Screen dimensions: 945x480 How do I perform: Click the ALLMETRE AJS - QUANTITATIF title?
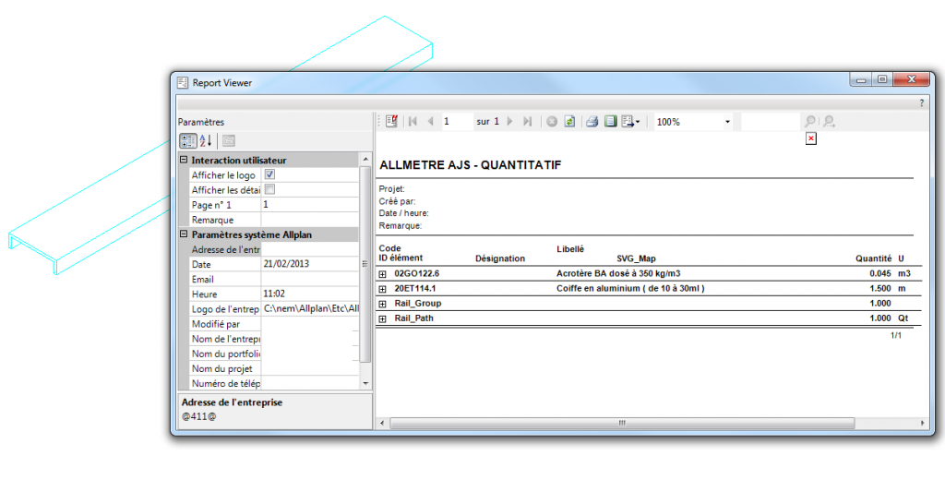pos(470,164)
